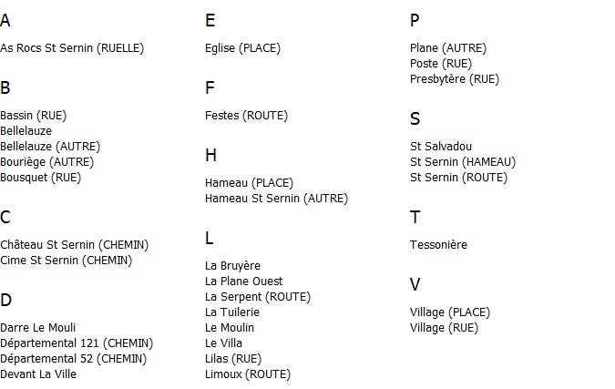Select Festes (ROUTE) street
The image size is (615, 389).
[246, 116]
